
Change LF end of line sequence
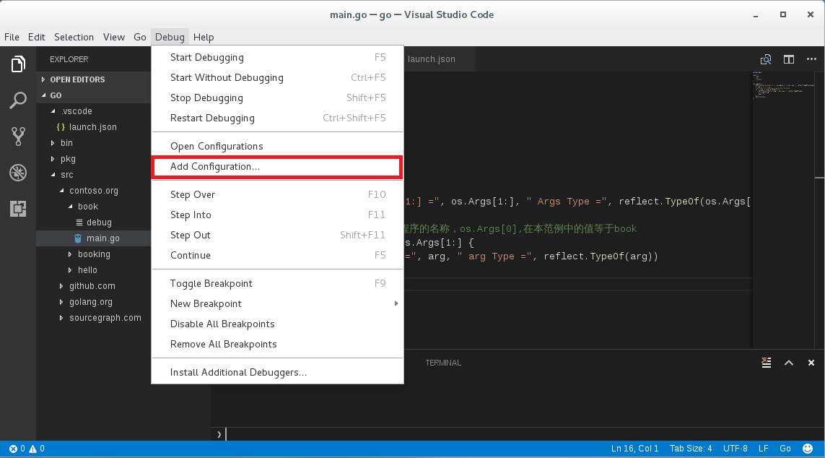(x=764, y=449)
